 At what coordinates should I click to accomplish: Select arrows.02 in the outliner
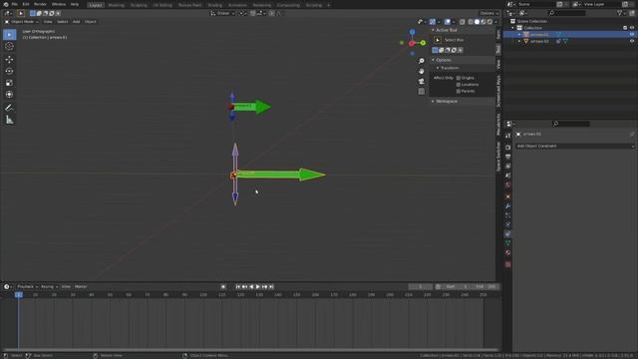click(x=539, y=41)
